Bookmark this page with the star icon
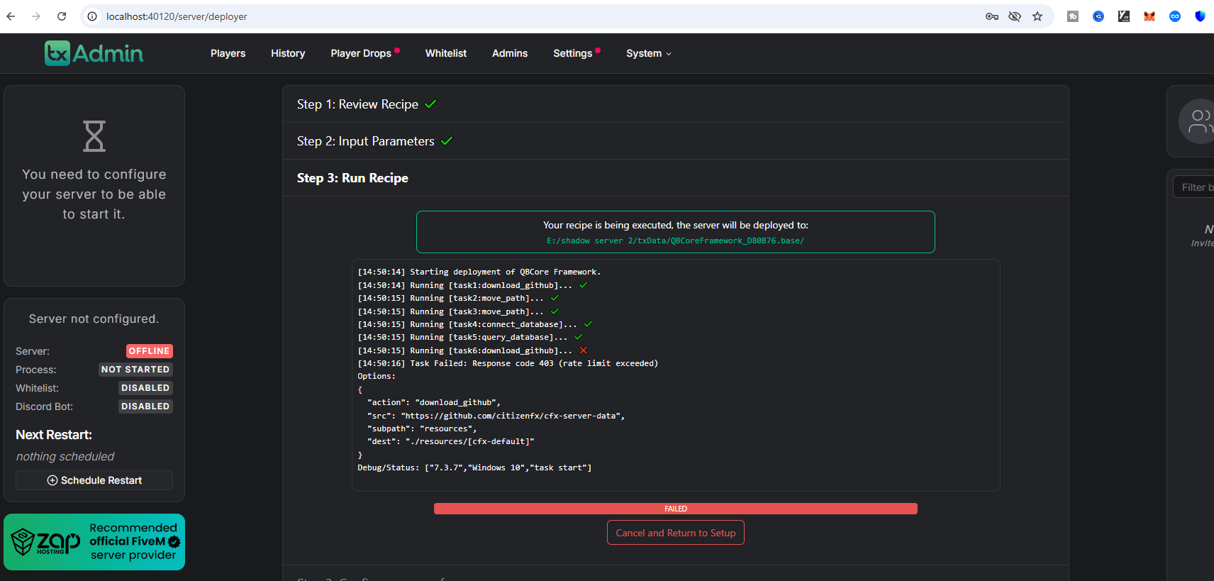This screenshot has height=581, width=1214. click(1037, 16)
